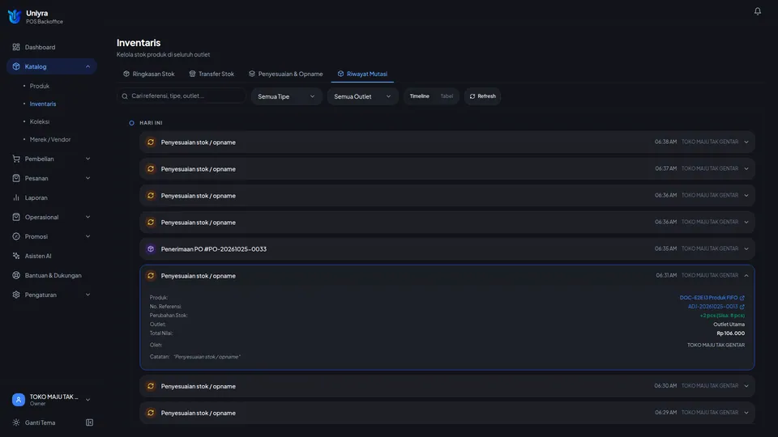This screenshot has width=778, height=437.
Task: Open the ADJ-20261025-0013 reference link
Action: coord(712,306)
